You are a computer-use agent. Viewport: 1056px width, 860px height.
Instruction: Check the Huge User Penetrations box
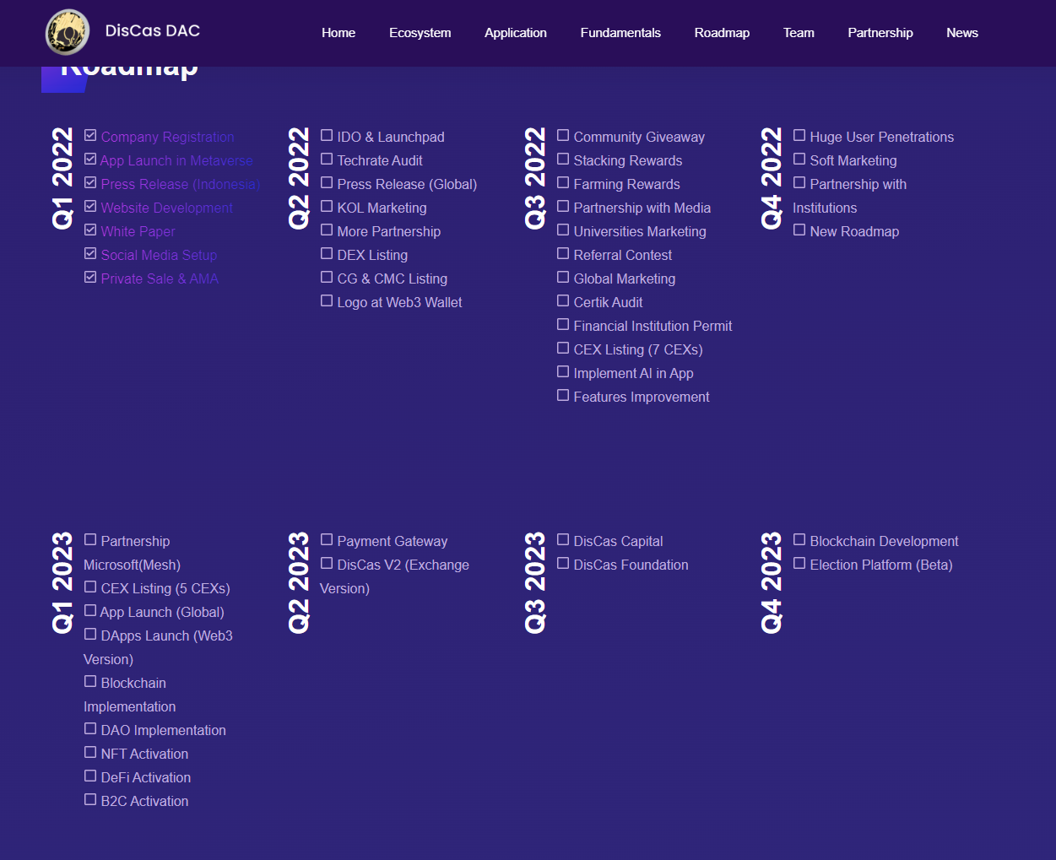(799, 135)
